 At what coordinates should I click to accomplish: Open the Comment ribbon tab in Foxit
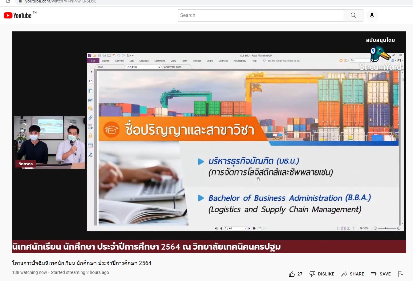coord(160,61)
